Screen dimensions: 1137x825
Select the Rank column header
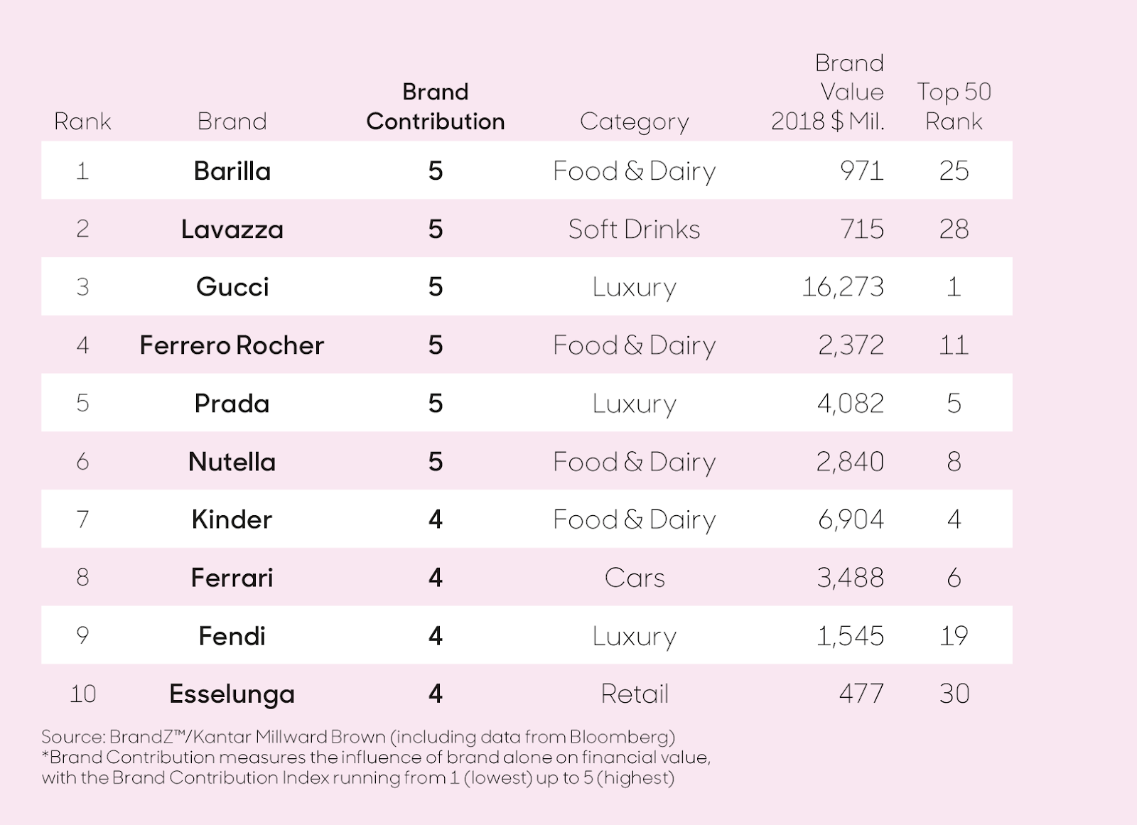click(82, 122)
